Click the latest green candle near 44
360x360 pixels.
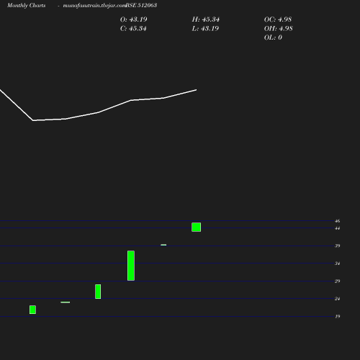(x=197, y=227)
